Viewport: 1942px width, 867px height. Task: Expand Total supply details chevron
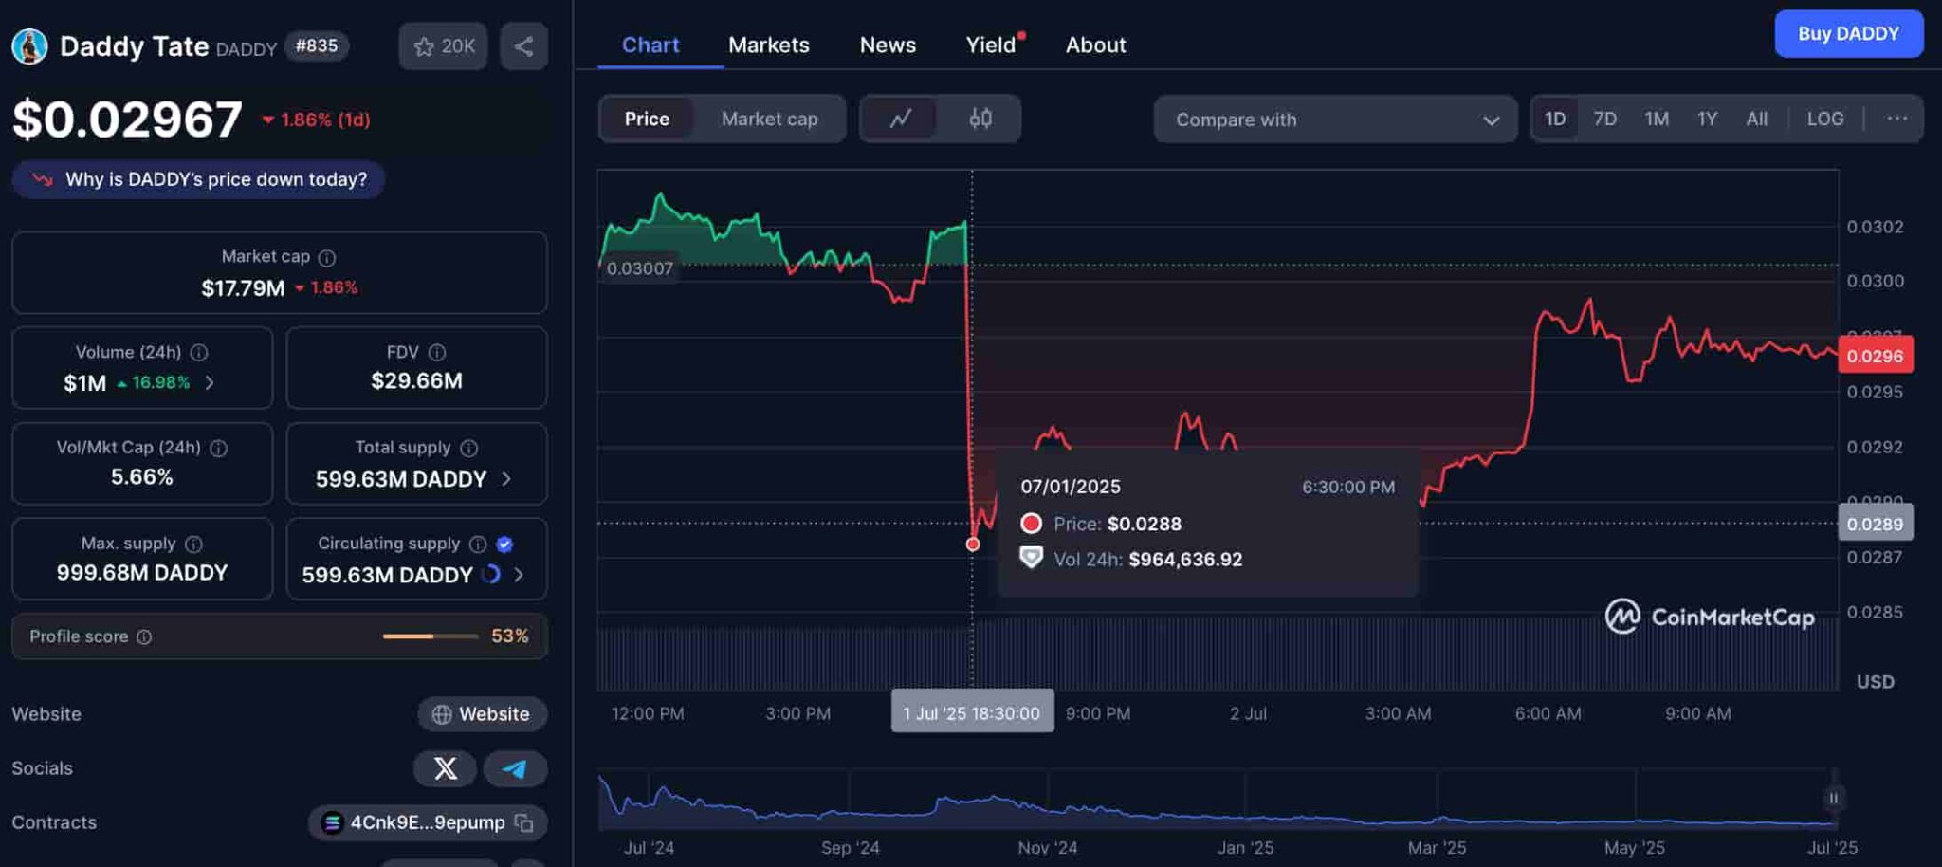506,479
